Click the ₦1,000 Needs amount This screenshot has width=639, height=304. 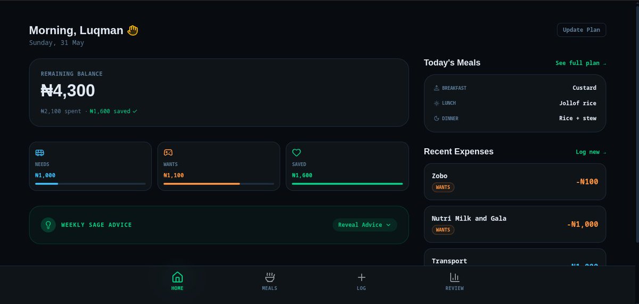(x=45, y=175)
